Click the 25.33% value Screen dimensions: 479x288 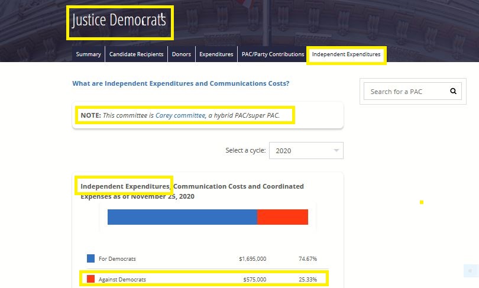click(x=308, y=280)
